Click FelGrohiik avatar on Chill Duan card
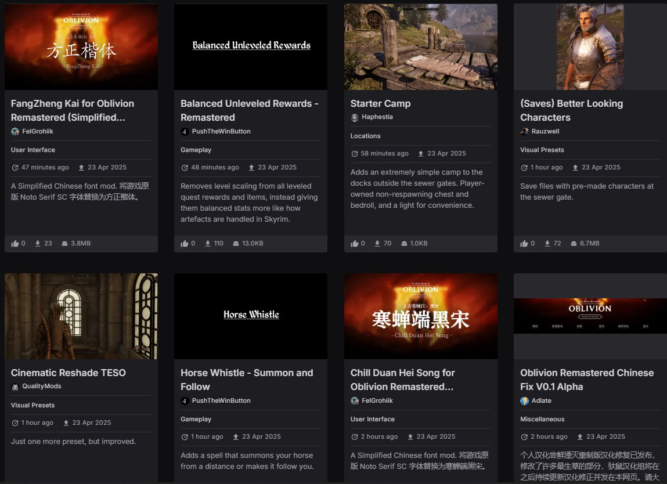 point(354,400)
